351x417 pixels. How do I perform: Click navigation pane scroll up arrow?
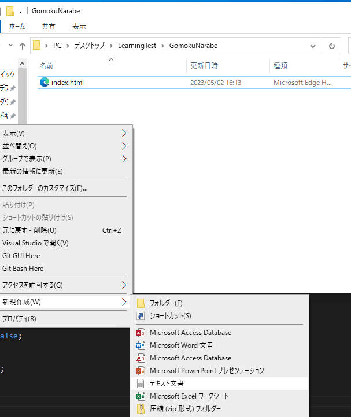pyautogui.click(x=23, y=64)
